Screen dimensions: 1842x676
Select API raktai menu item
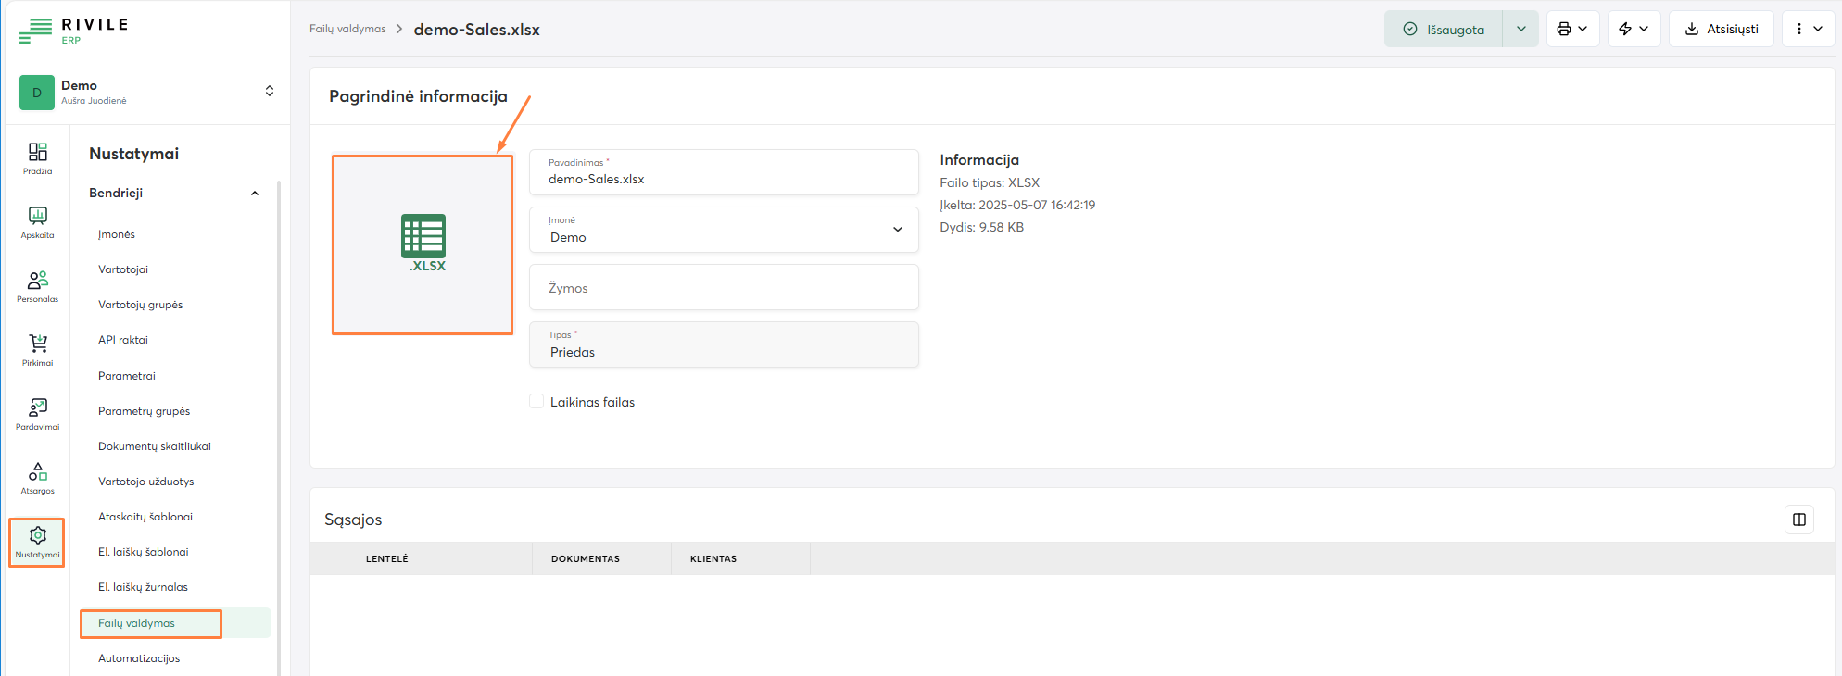pos(123,340)
